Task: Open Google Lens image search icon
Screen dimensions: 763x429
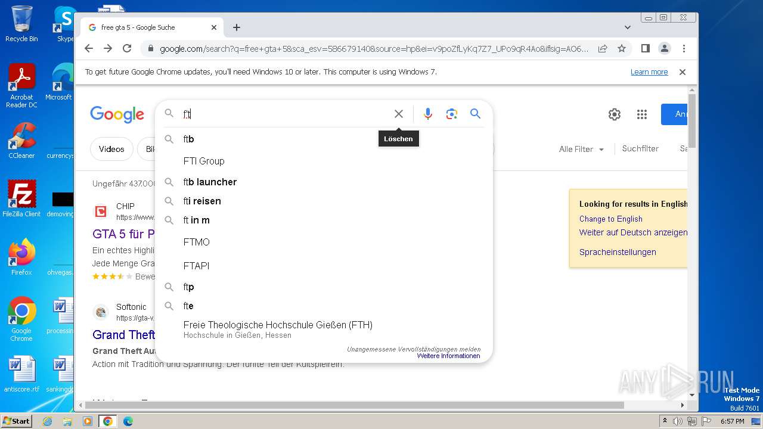Action: [451, 114]
